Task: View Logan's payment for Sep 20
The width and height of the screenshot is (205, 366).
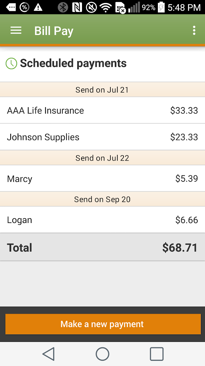Action: [x=102, y=220]
